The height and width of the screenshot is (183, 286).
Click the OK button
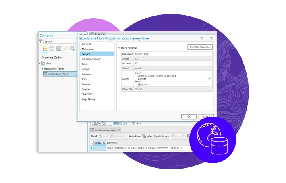point(189,117)
